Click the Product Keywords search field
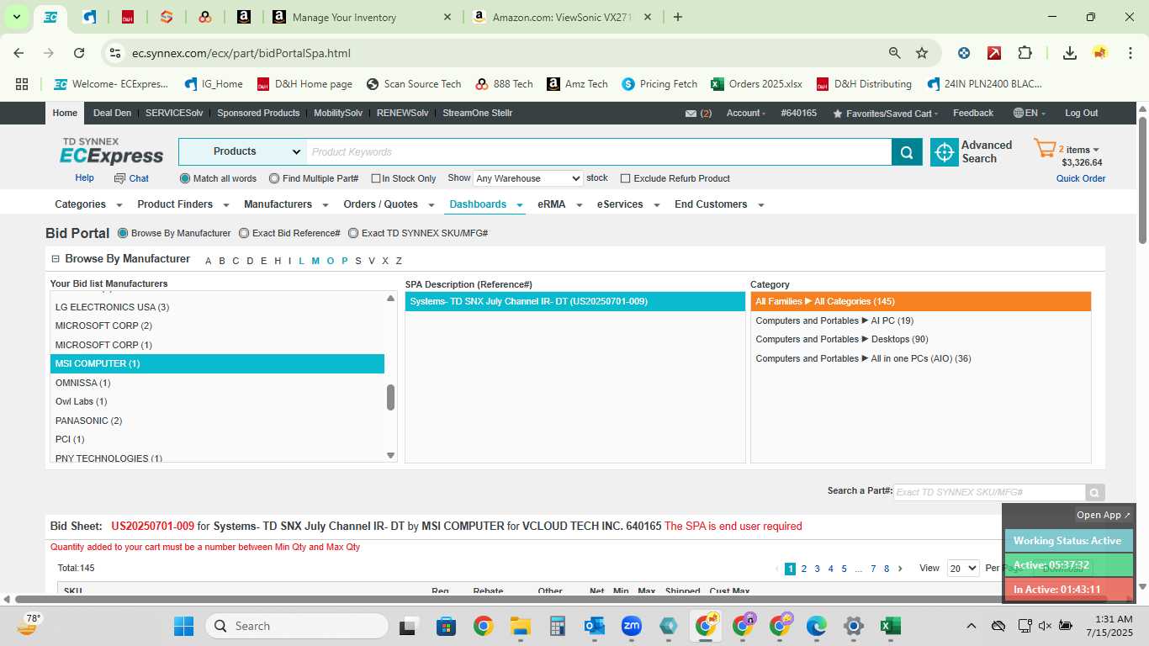This screenshot has height=646, width=1149. point(598,152)
